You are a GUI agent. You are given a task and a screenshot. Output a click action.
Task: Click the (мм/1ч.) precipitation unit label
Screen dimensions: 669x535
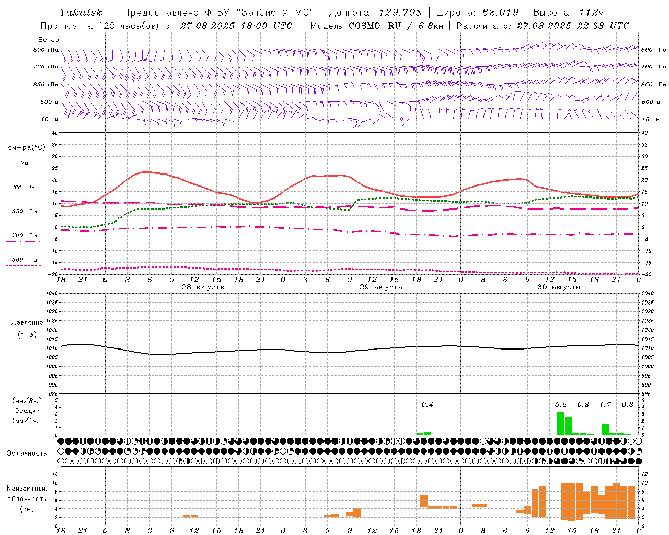[27, 421]
